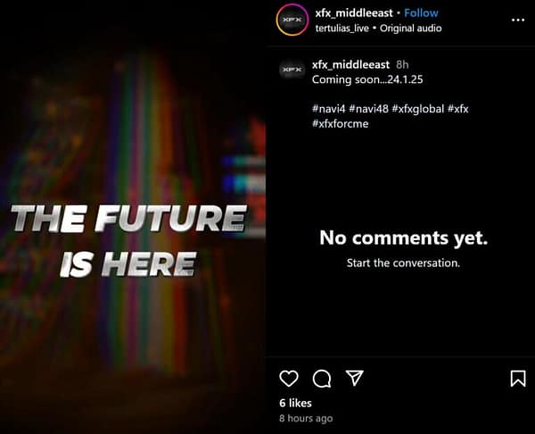Image resolution: width=535 pixels, height=434 pixels.
Task: Open the #navi4 hashtag
Action: pos(329,109)
